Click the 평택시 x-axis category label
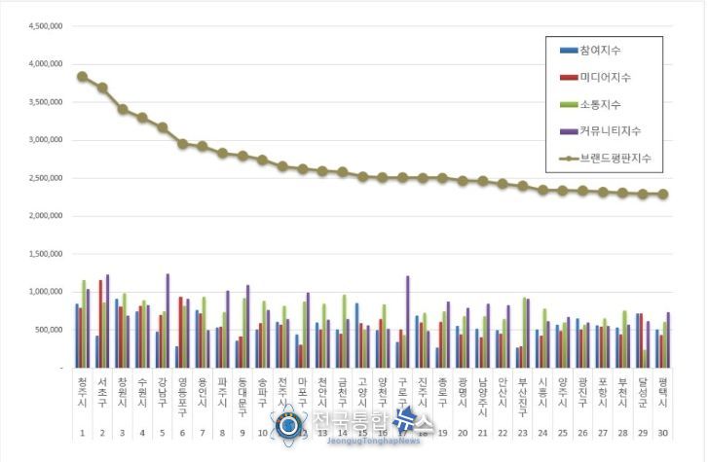 click(663, 388)
